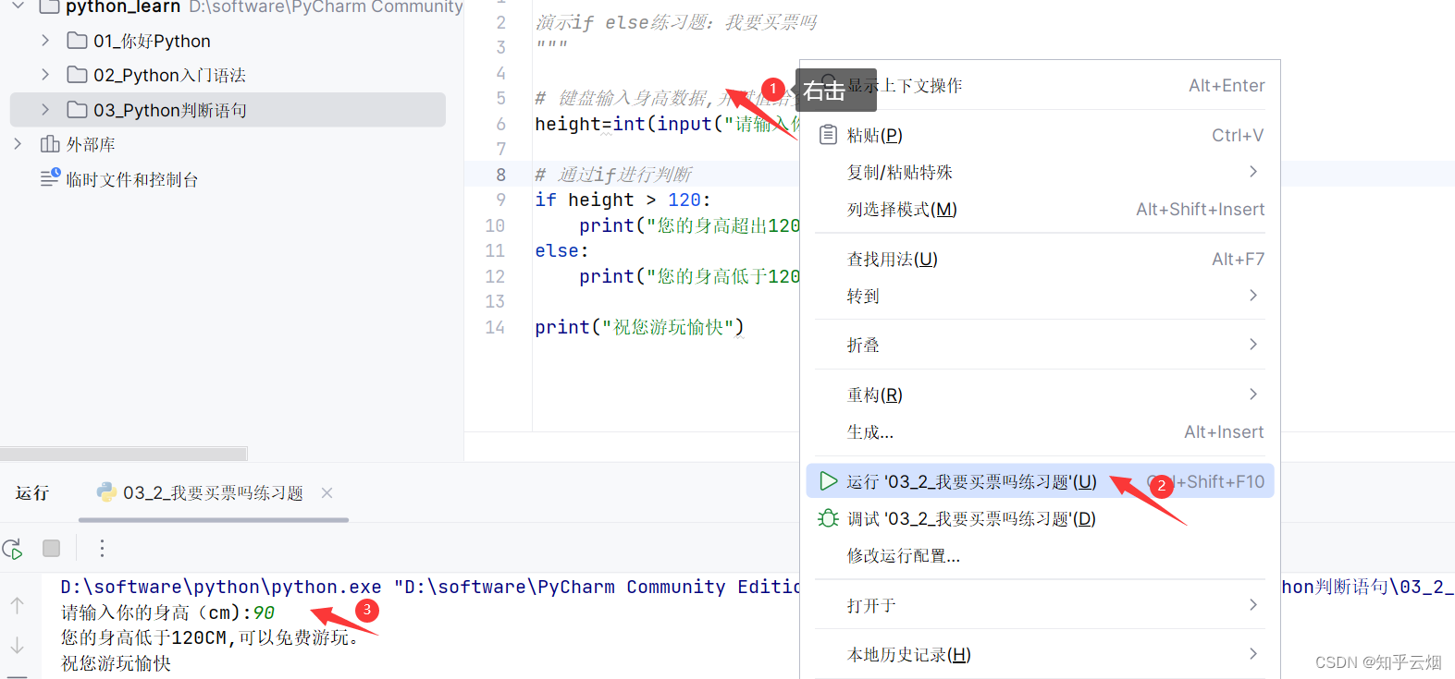Click line number 14 in the gutter
This screenshot has height=679, width=1455.
pyautogui.click(x=495, y=327)
